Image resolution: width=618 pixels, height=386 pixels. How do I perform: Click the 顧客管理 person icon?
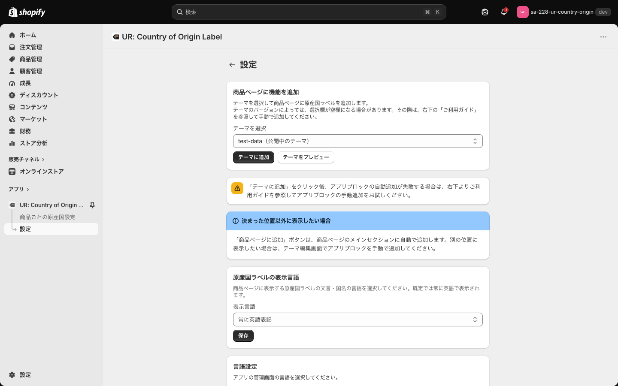(12, 71)
